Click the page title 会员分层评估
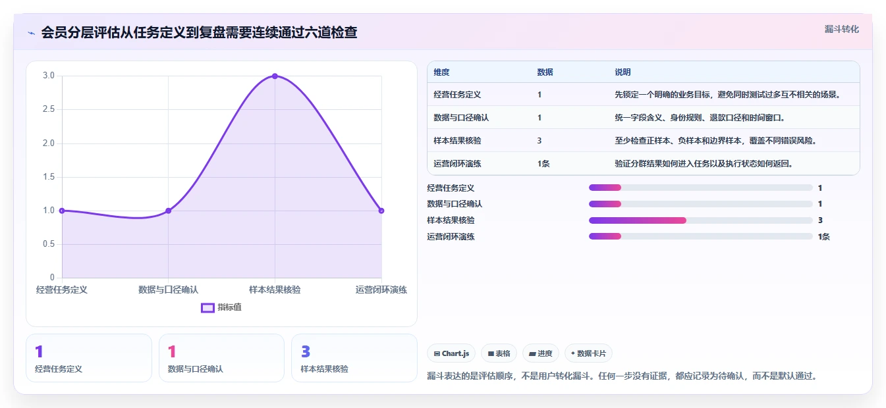Viewport: 886px width, 408px height. coord(200,32)
